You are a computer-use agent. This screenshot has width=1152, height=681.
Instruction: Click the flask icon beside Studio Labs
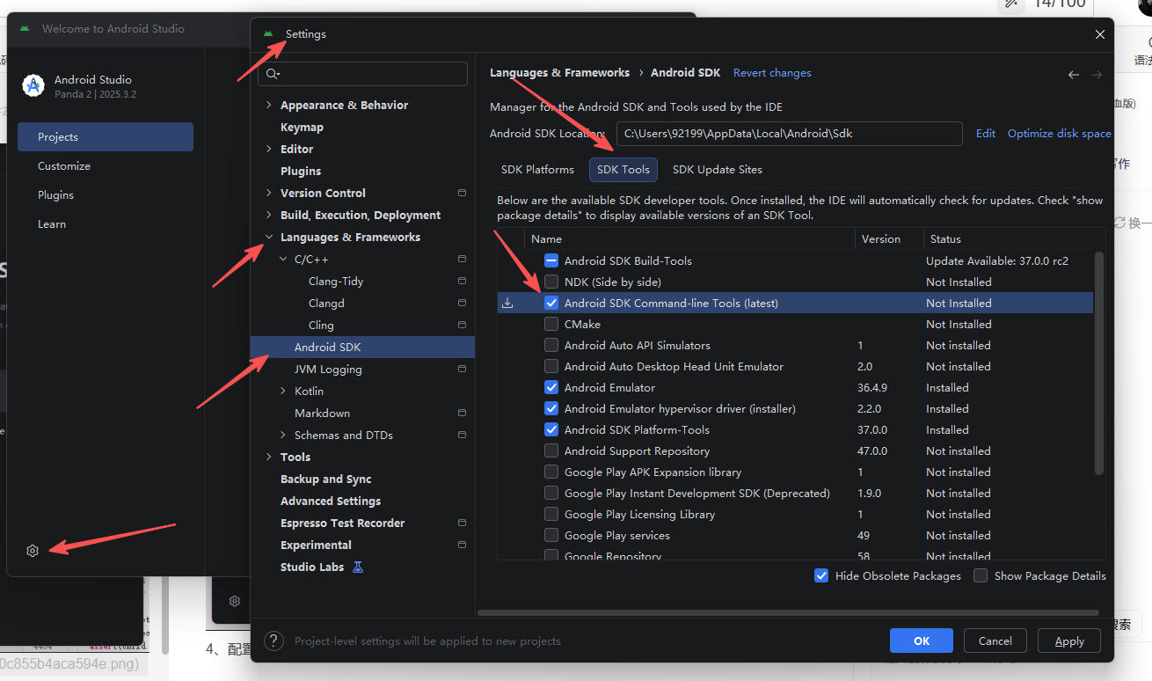358,567
